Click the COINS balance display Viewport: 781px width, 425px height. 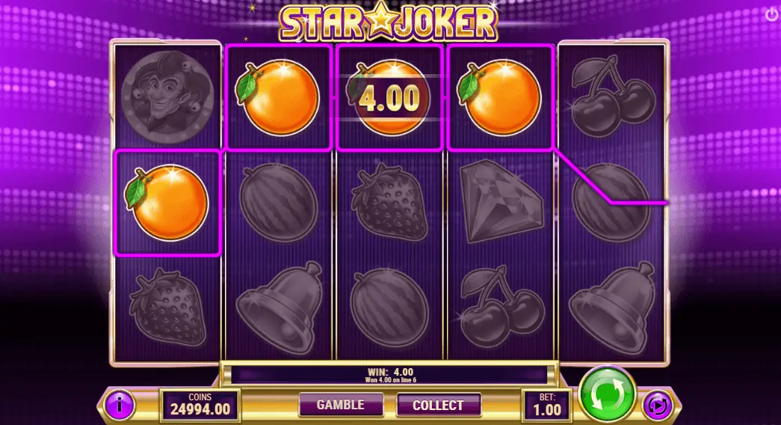click(x=200, y=405)
